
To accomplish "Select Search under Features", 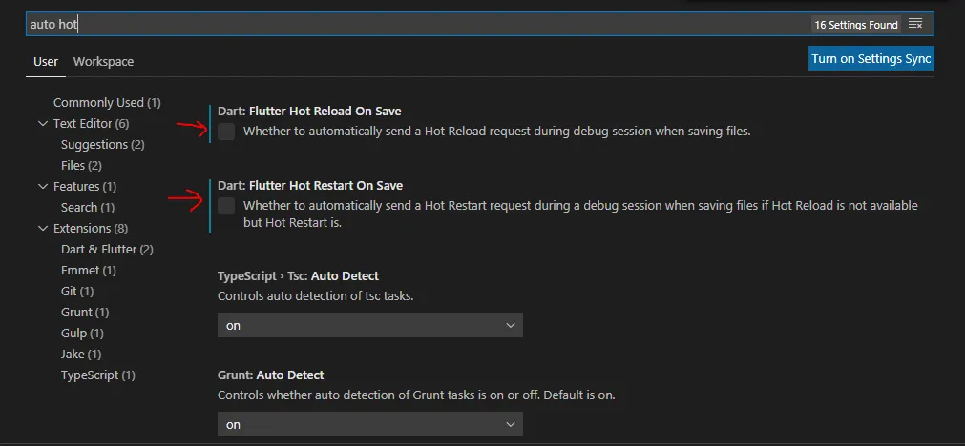I will point(87,208).
